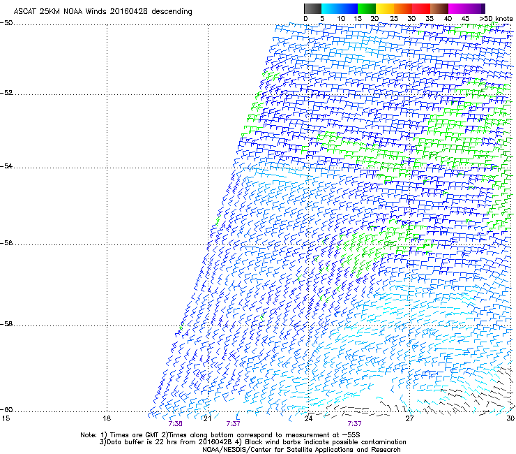Screen dimensions: 516x454
Task: Click the latitude label '-60'
Action: pyautogui.click(x=6, y=410)
